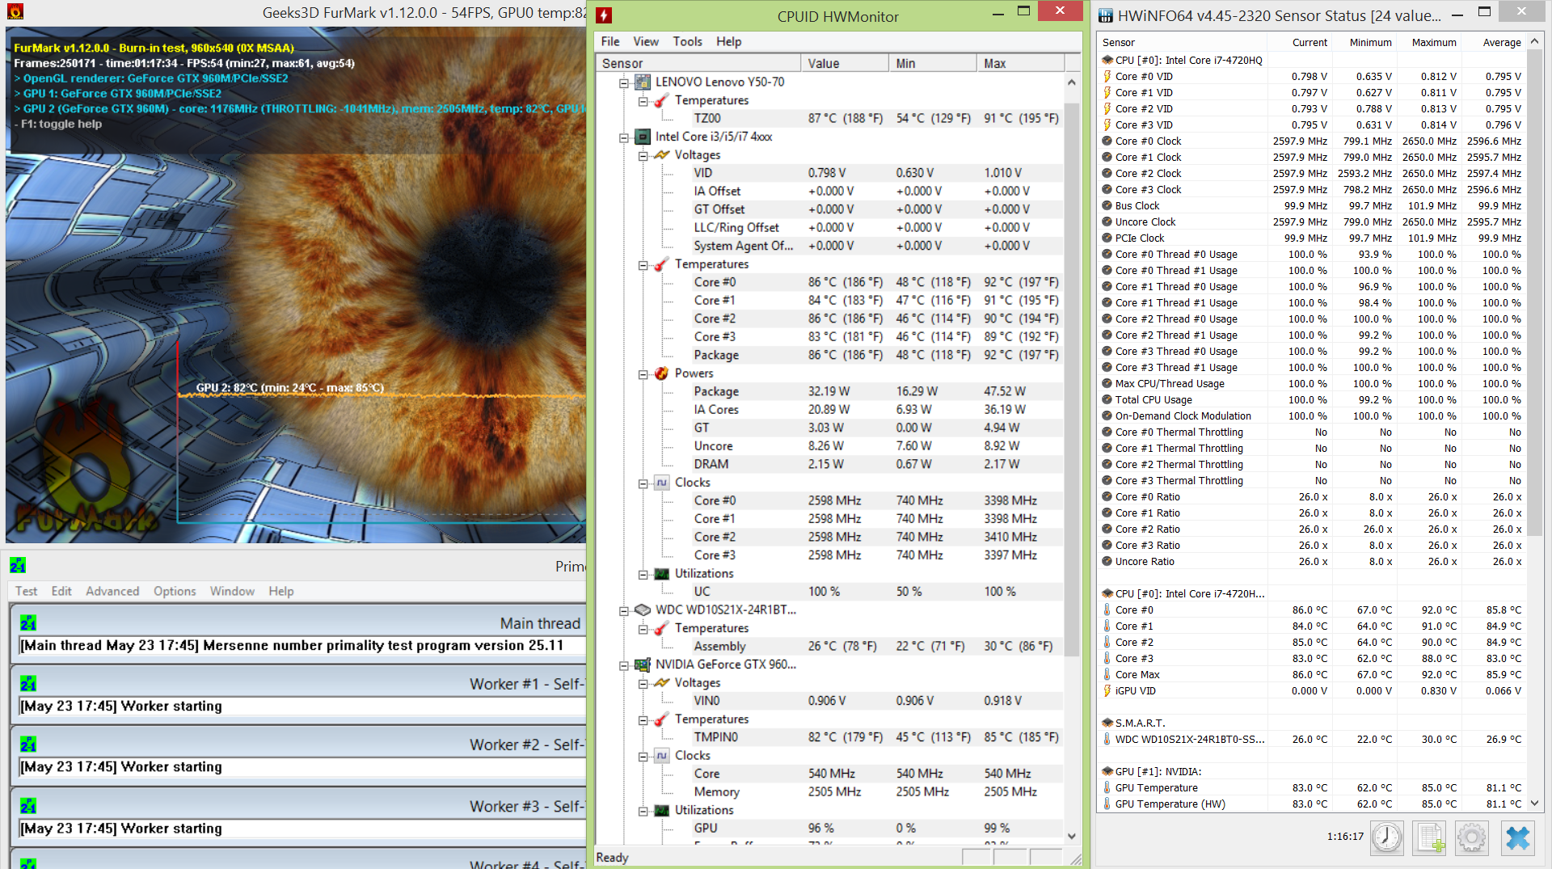Click the log sheet icon in HWiNFO64
The image size is (1552, 869).
1429,837
